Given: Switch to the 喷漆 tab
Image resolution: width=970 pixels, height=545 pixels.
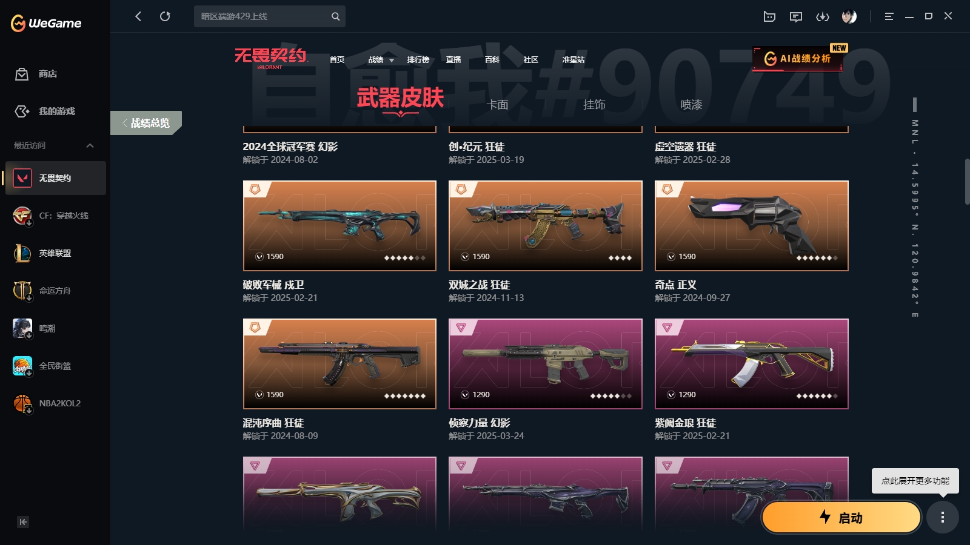Looking at the screenshot, I should point(691,105).
